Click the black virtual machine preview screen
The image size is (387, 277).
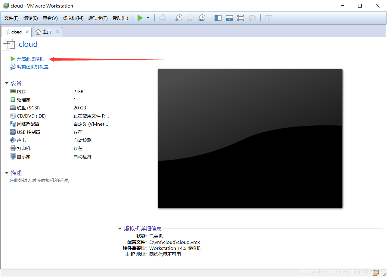(250, 138)
